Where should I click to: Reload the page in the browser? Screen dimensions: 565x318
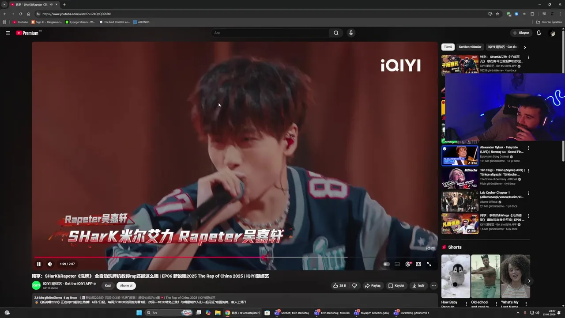click(x=20, y=14)
